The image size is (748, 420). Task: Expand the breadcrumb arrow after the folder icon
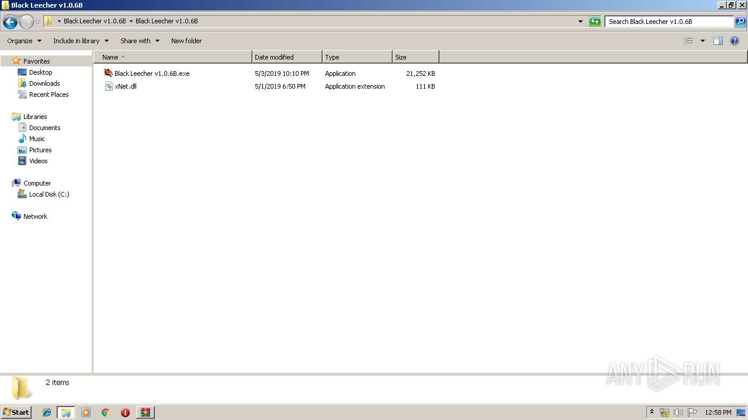pos(59,21)
